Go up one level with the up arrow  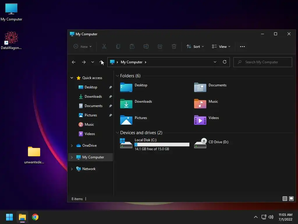(101, 62)
